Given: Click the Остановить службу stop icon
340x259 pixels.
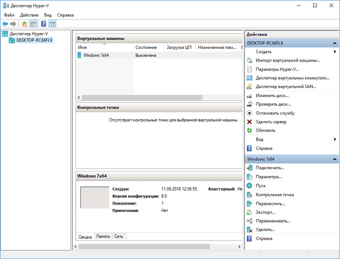Looking at the screenshot, I should (x=249, y=112).
